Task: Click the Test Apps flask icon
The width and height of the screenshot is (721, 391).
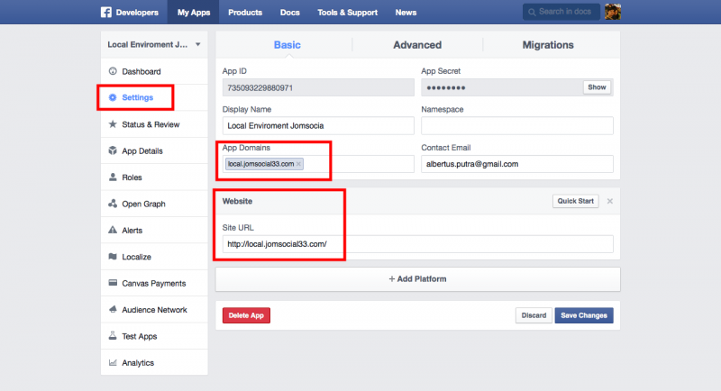Action: (113, 336)
